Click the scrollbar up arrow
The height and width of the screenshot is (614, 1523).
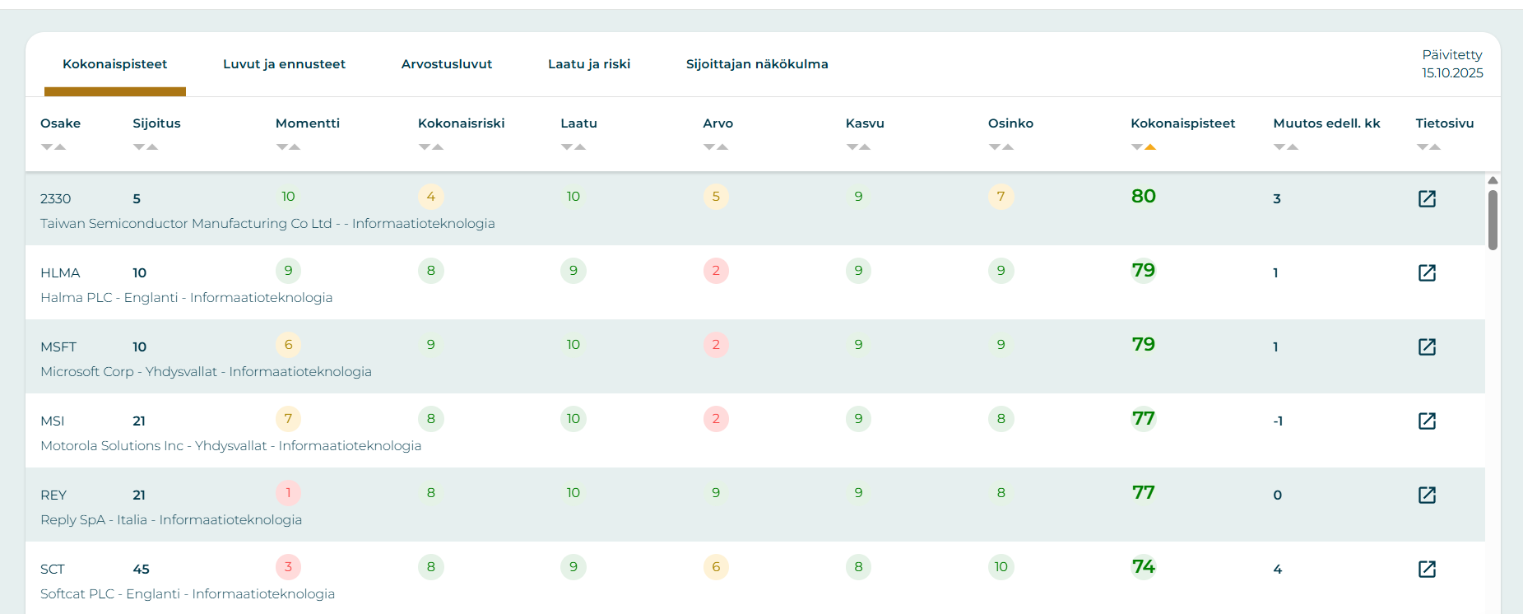pos(1493,180)
